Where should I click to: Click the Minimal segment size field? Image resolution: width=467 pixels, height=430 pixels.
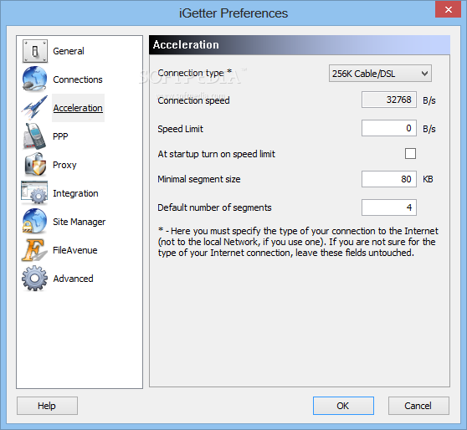pyautogui.click(x=389, y=179)
